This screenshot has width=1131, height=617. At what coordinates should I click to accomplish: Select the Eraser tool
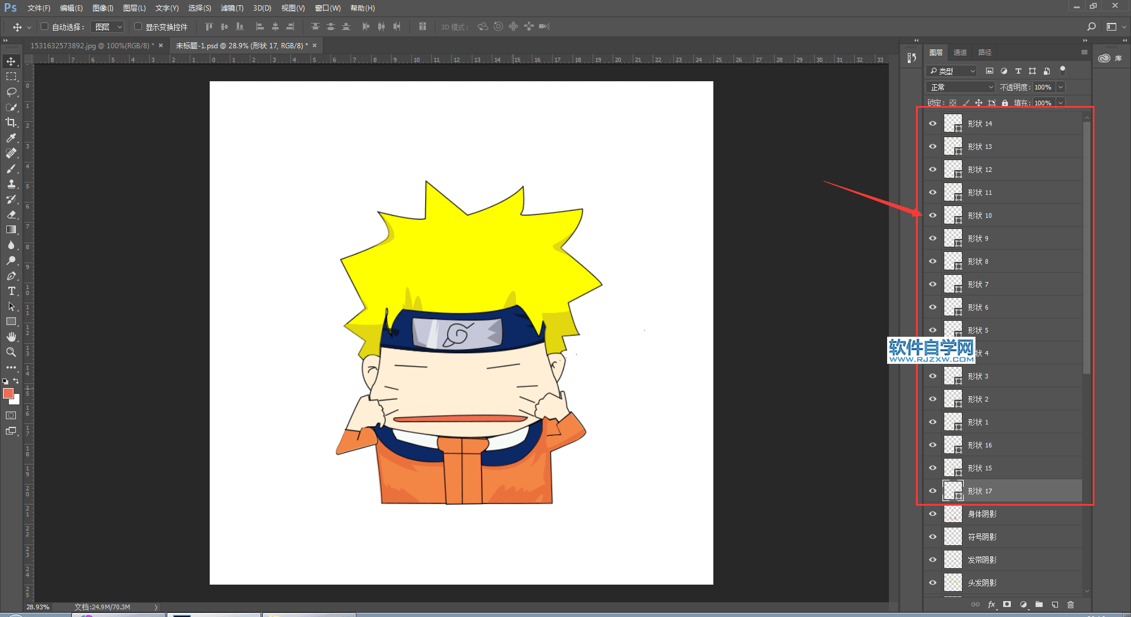(11, 215)
